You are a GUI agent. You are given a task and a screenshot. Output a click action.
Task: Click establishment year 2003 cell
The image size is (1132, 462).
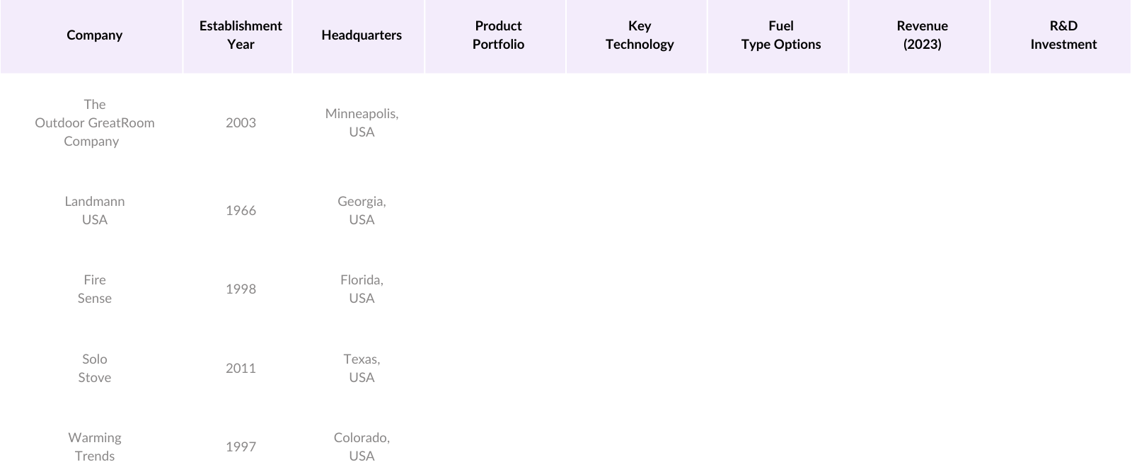click(241, 122)
